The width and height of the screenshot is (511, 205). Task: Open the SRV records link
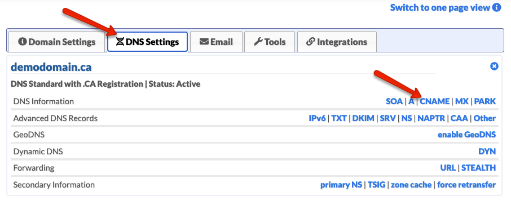(x=388, y=118)
